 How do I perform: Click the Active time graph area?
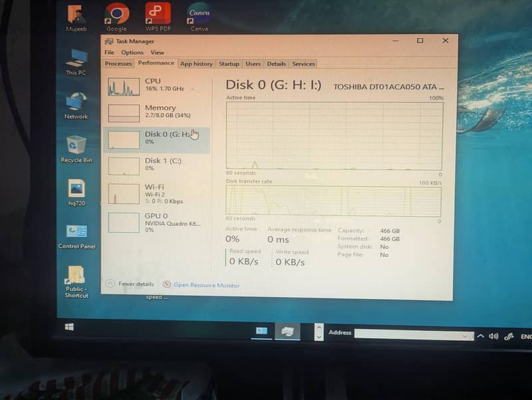click(x=334, y=136)
